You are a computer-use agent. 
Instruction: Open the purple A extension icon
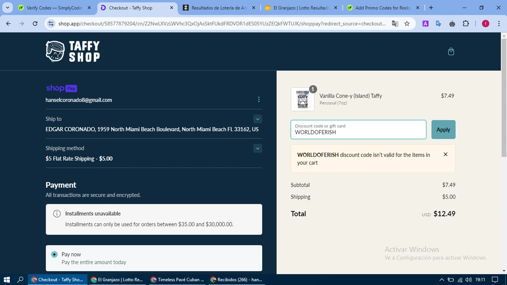click(426, 24)
